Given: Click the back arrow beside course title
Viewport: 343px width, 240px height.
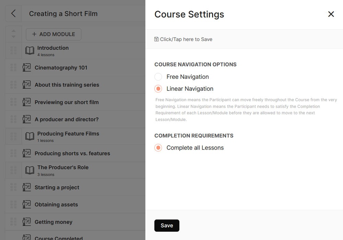Looking at the screenshot, I should coord(13,14).
